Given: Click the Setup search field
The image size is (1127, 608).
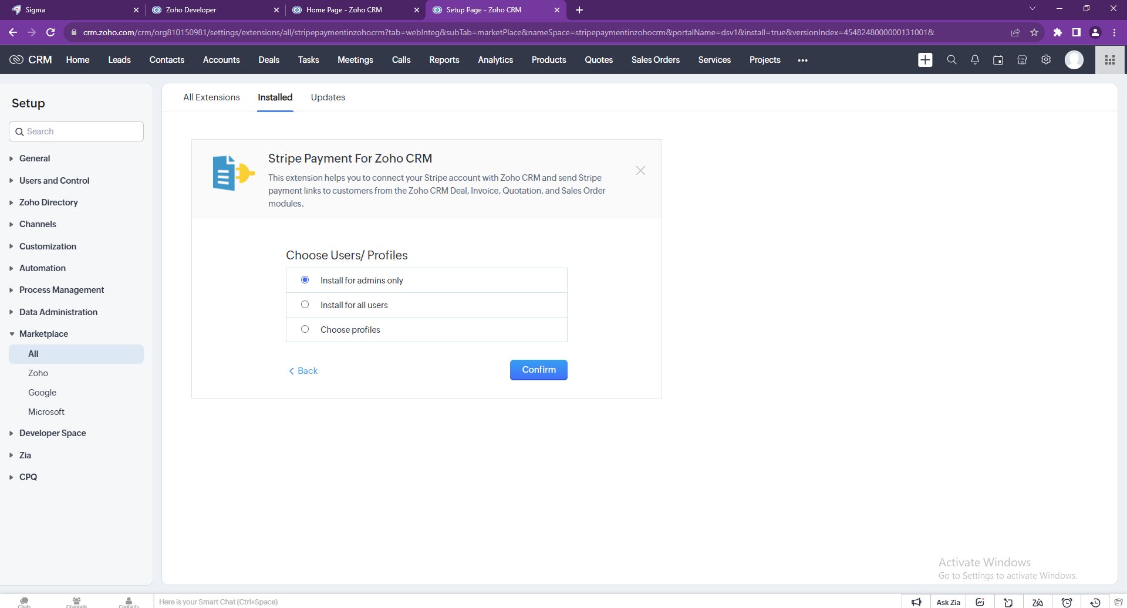Looking at the screenshot, I should click(x=76, y=131).
